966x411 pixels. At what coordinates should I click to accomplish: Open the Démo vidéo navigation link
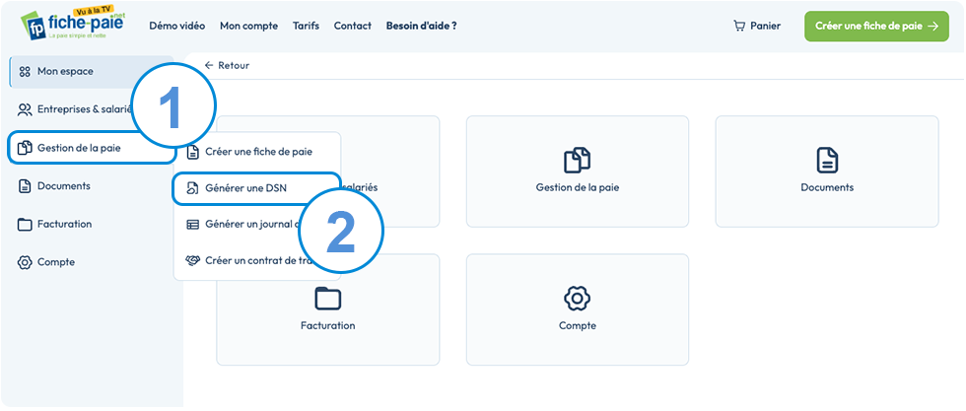pos(176,26)
